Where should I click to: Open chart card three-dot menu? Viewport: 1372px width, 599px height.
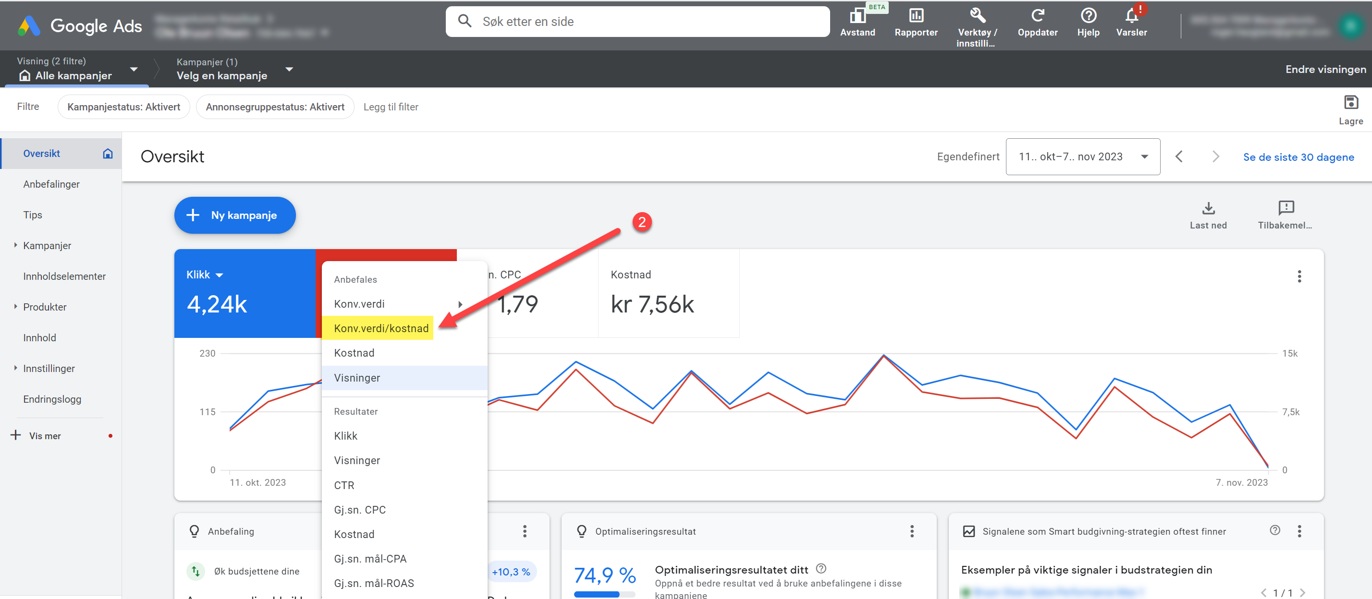(x=1298, y=276)
